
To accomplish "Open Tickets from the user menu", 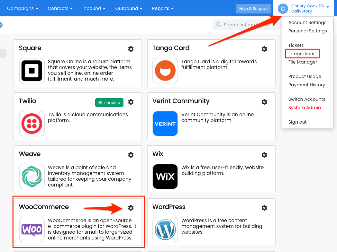I will click(x=296, y=45).
